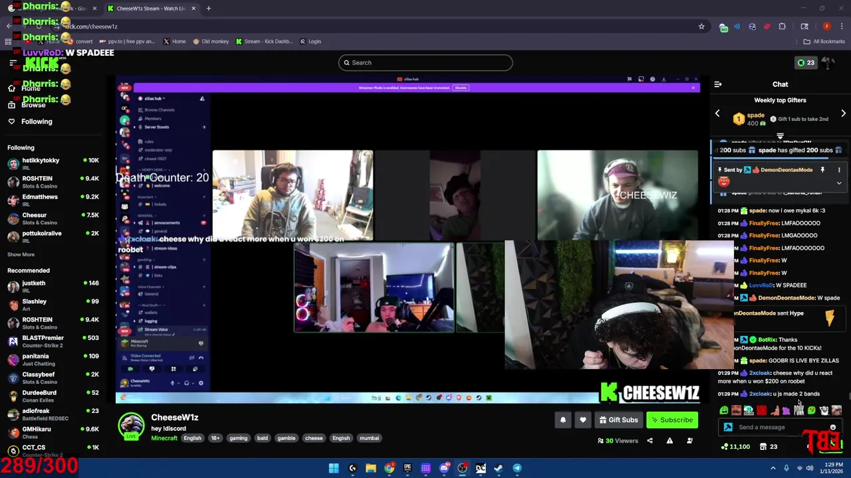Click the gamble stream tag

coord(287,438)
